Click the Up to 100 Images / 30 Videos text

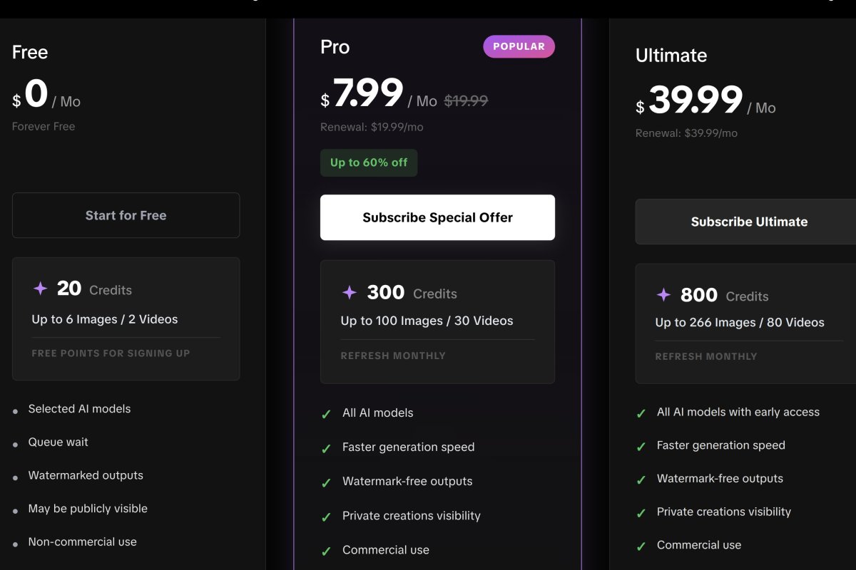[x=426, y=321]
